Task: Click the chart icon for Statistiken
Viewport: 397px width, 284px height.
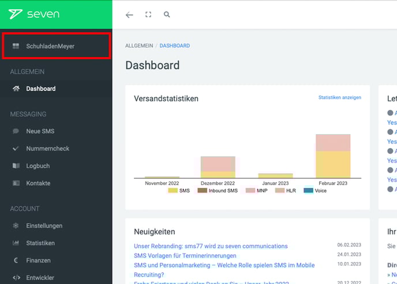Action: tap(16, 243)
